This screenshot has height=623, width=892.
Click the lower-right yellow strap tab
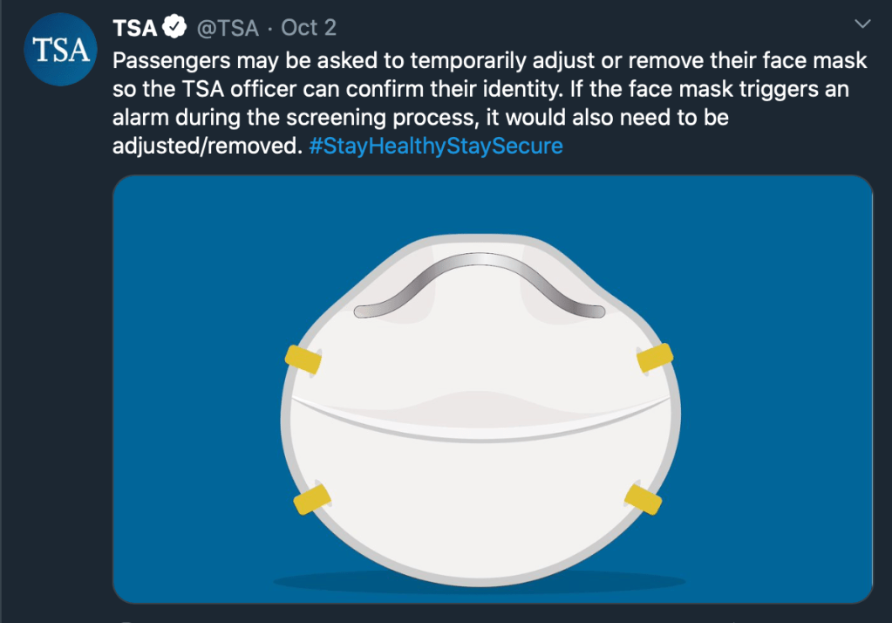click(643, 499)
